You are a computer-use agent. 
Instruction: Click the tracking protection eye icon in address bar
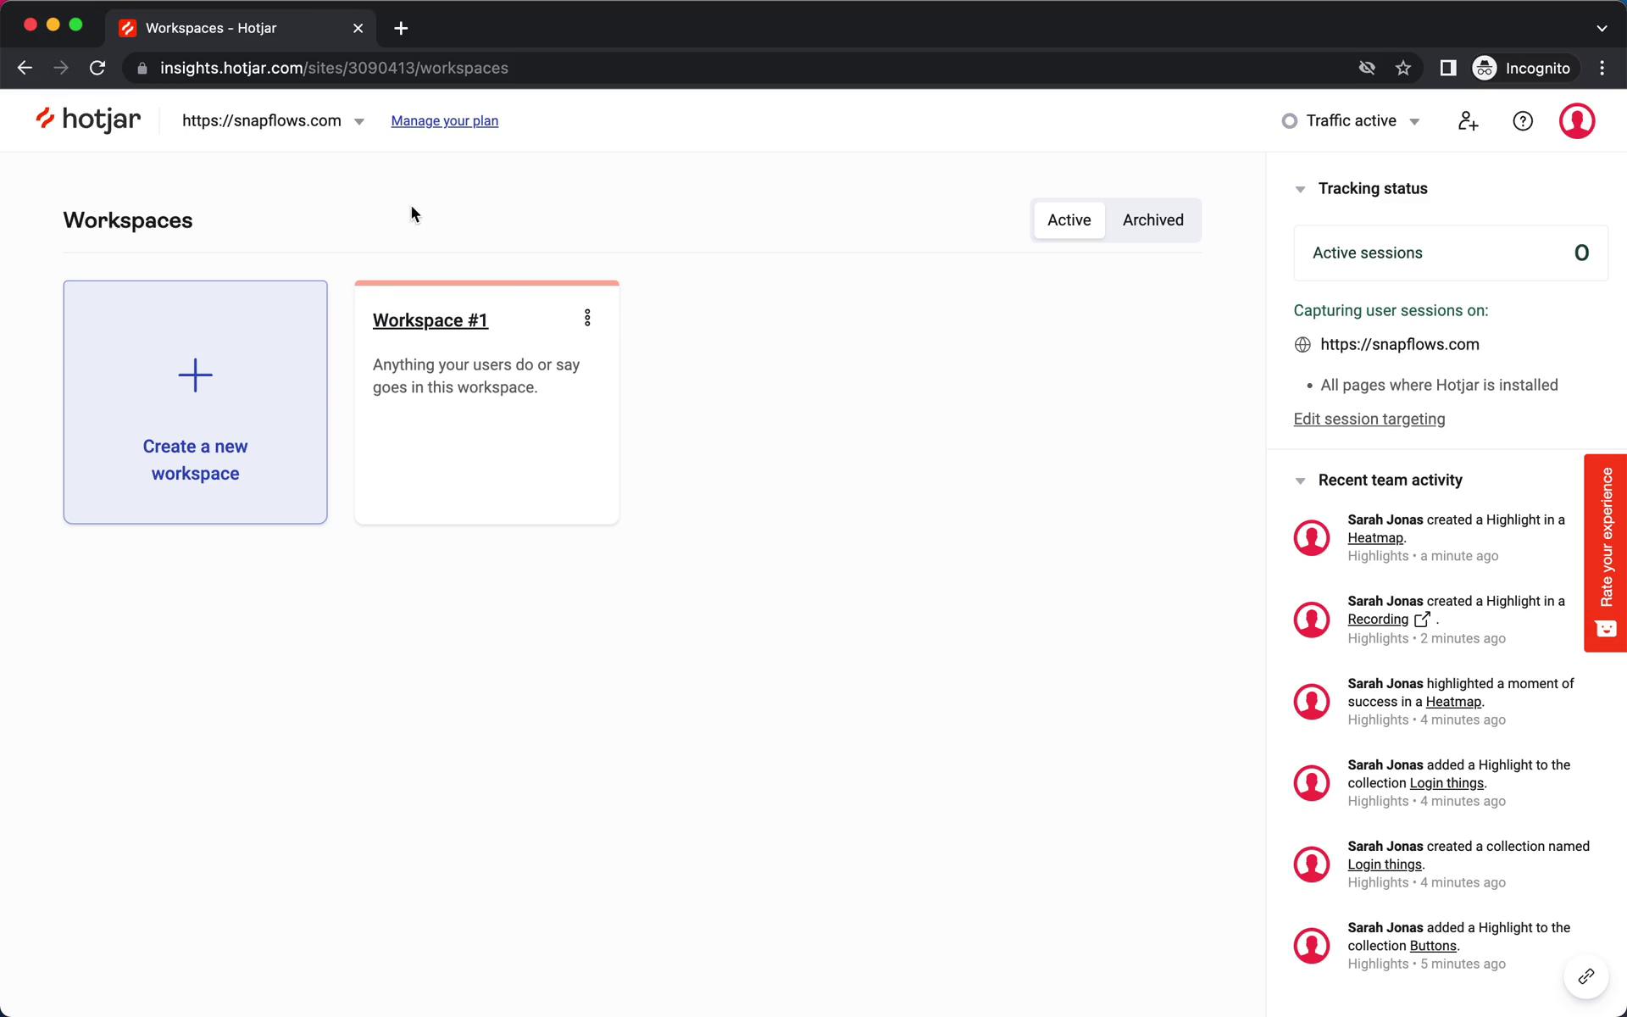[x=1367, y=68]
